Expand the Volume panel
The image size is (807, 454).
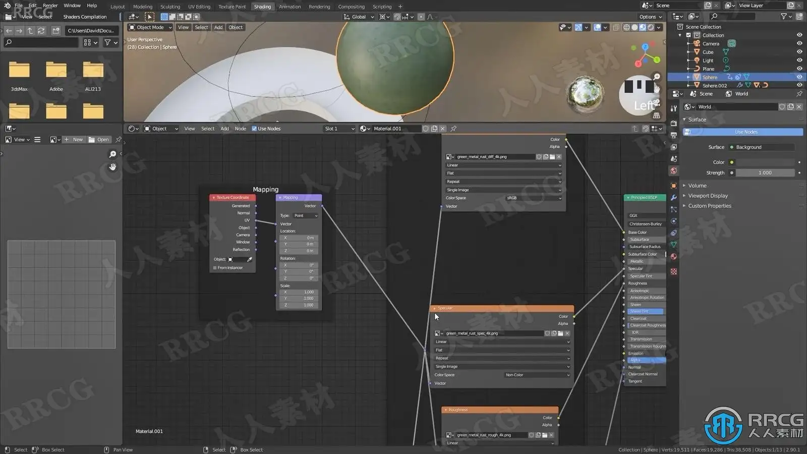(698, 186)
